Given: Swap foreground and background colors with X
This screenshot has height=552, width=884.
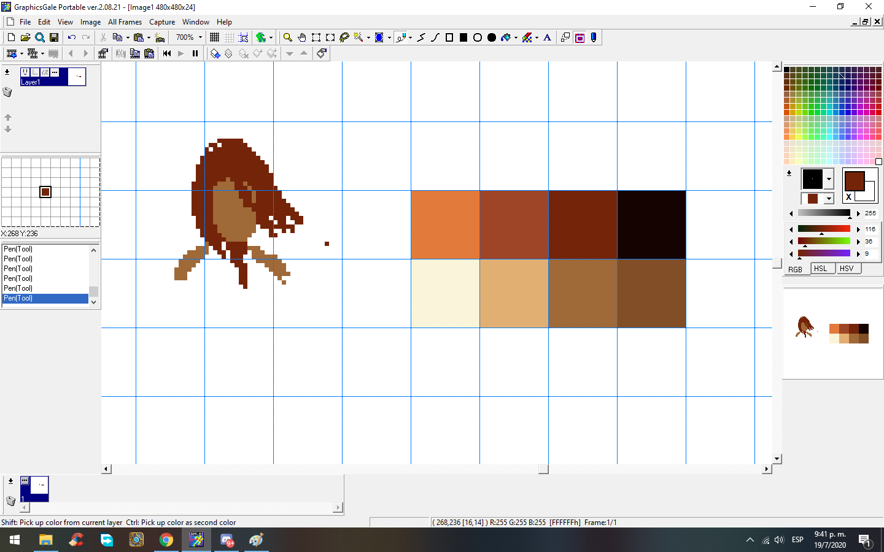Looking at the screenshot, I should 849,197.
